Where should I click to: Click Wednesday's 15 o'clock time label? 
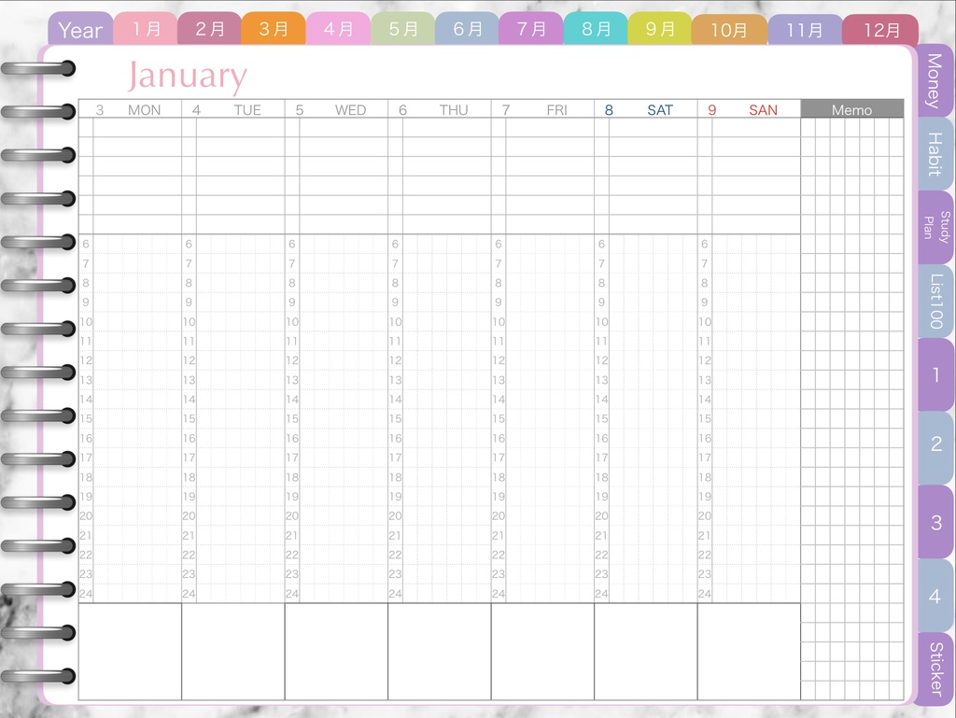292,418
